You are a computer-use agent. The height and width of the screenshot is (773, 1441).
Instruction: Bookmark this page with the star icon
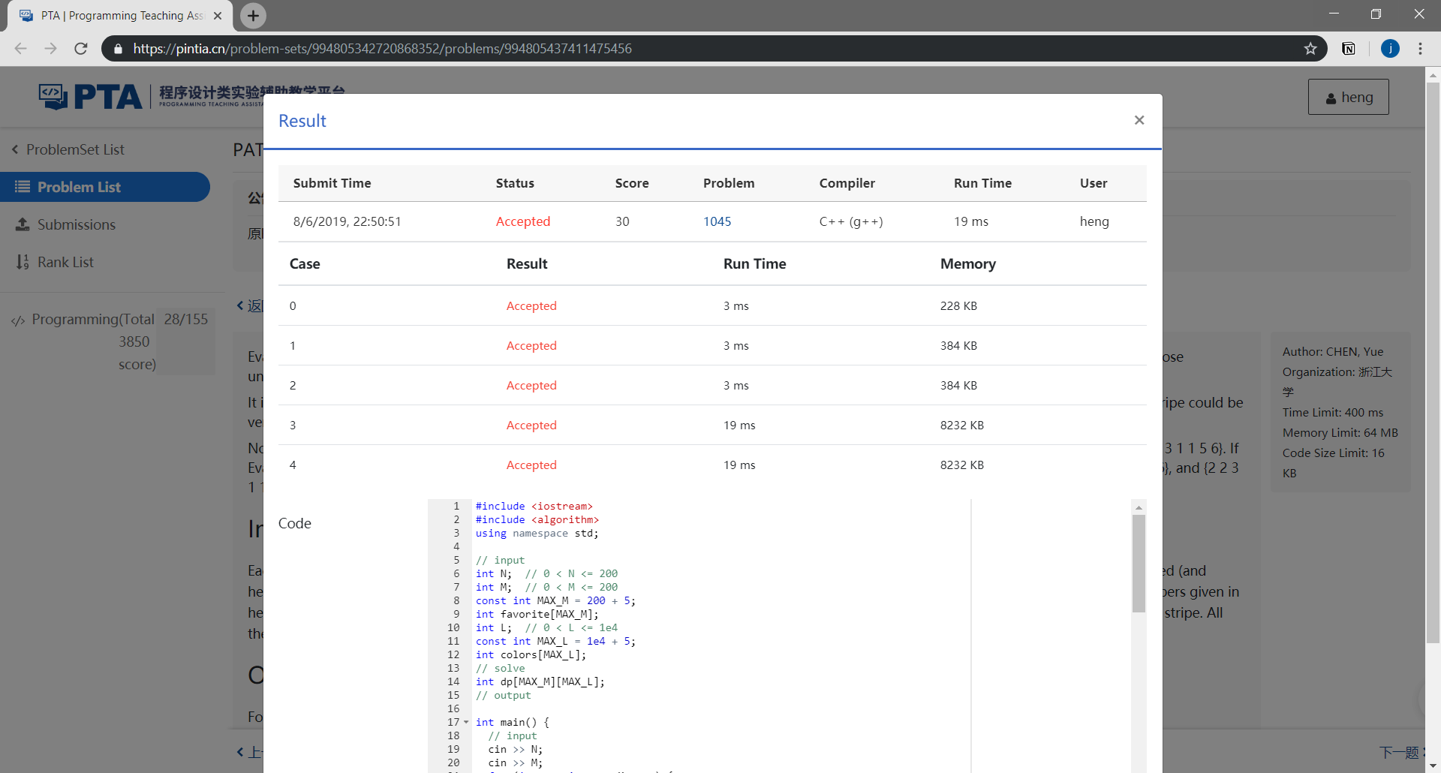[x=1310, y=49]
